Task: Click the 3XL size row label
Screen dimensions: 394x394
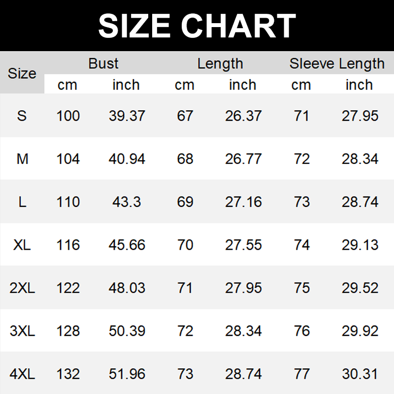Action: [x=22, y=331]
